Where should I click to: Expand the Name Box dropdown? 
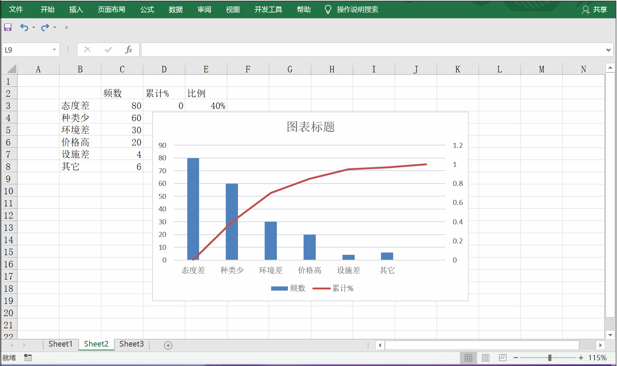point(54,50)
